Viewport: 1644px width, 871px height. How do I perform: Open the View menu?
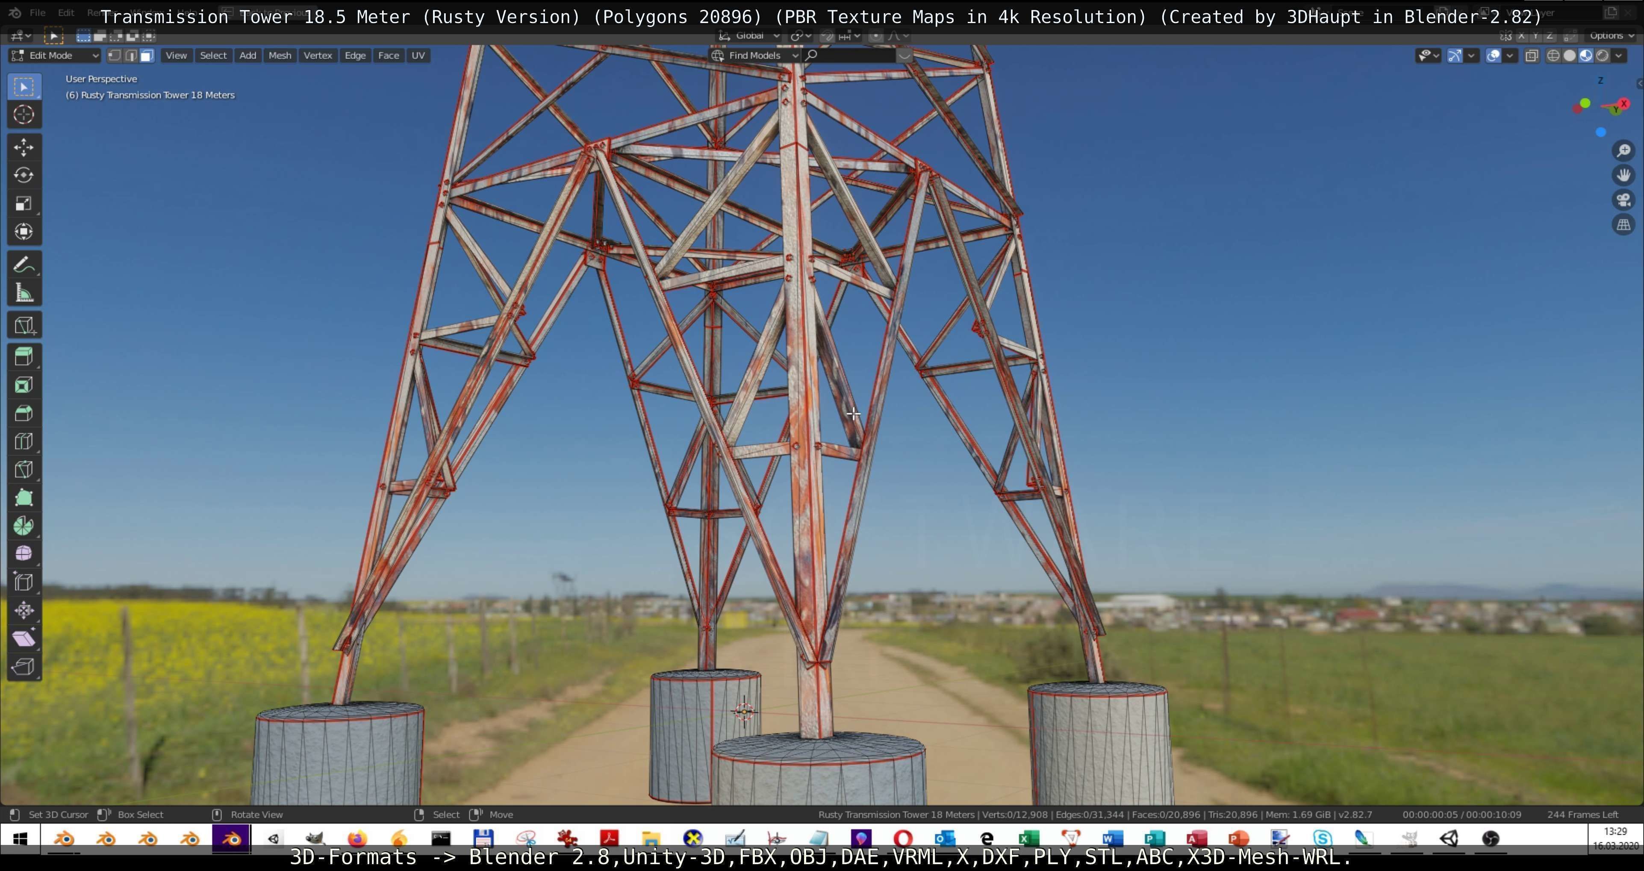click(176, 56)
